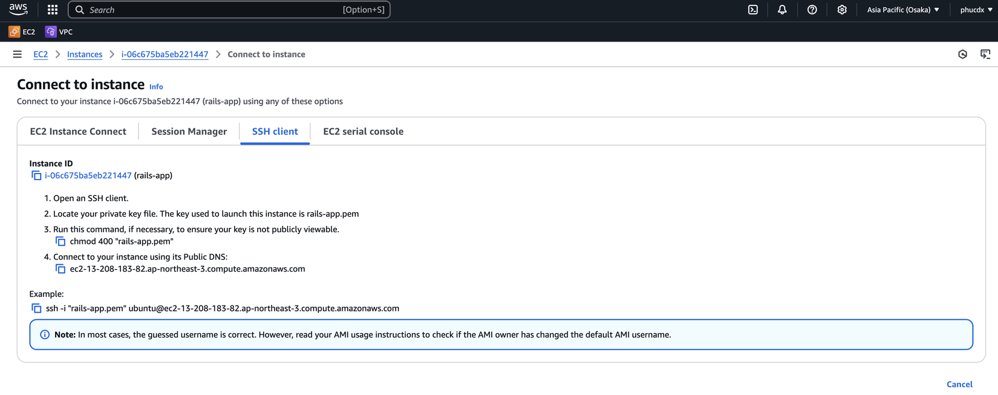Open the EC2 favorite shortcut
This screenshot has height=395, width=998.
22,31
